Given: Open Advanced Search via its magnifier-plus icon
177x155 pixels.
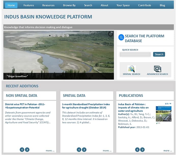Looking at the screenshot, I should (x=157, y=69).
